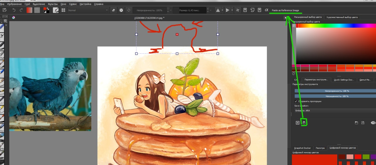Redo with the toolbar arrow icon
The height and width of the screenshot is (165, 376).
(21, 10)
